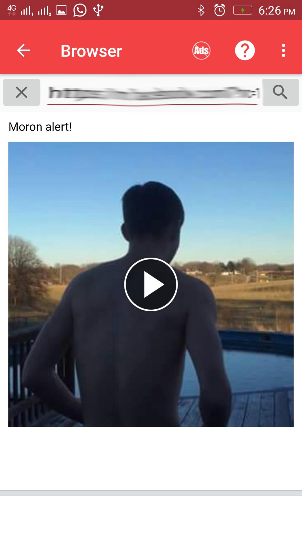Tap the back arrow in the header
Screen dimensions: 302x537
23,51
